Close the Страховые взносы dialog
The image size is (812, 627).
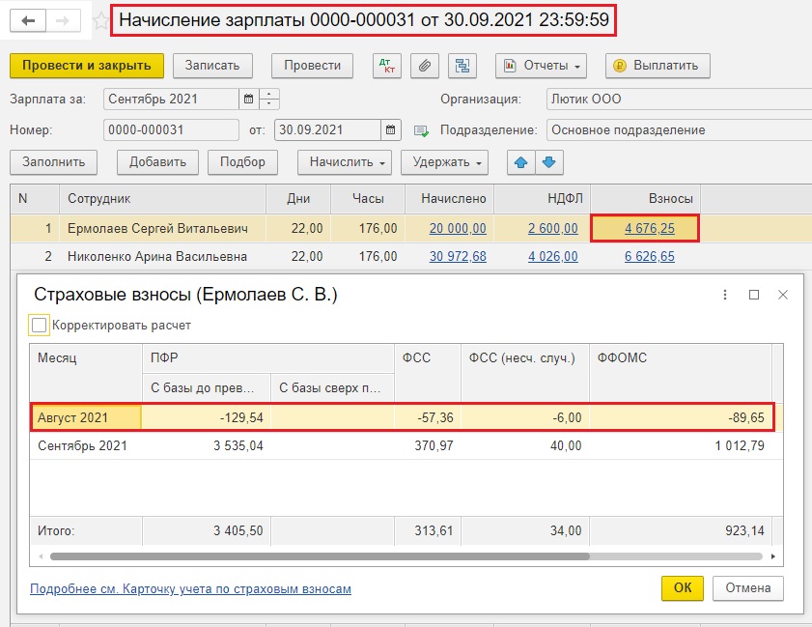tap(783, 295)
